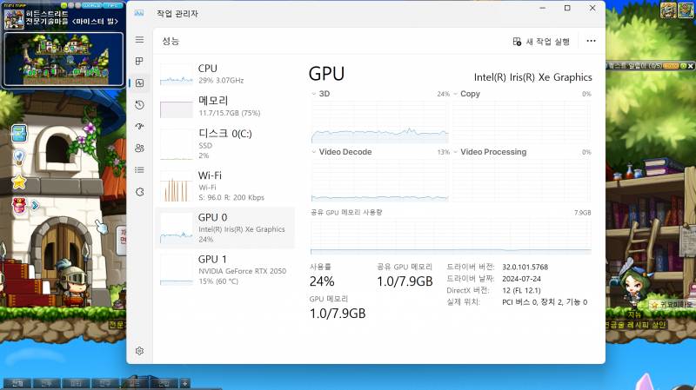
Task: Select the GPU 1 NVIDIA GeForce RTX entry
Action: coord(225,269)
